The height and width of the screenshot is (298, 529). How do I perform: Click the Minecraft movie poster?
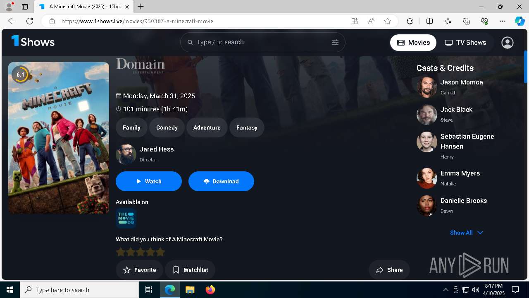[x=59, y=138]
